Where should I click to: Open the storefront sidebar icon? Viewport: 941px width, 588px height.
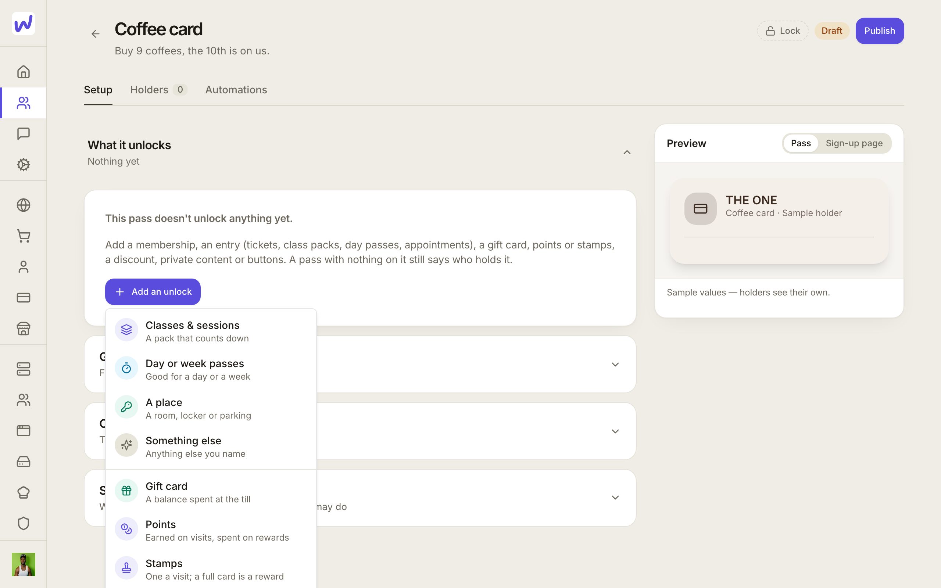[x=23, y=329]
